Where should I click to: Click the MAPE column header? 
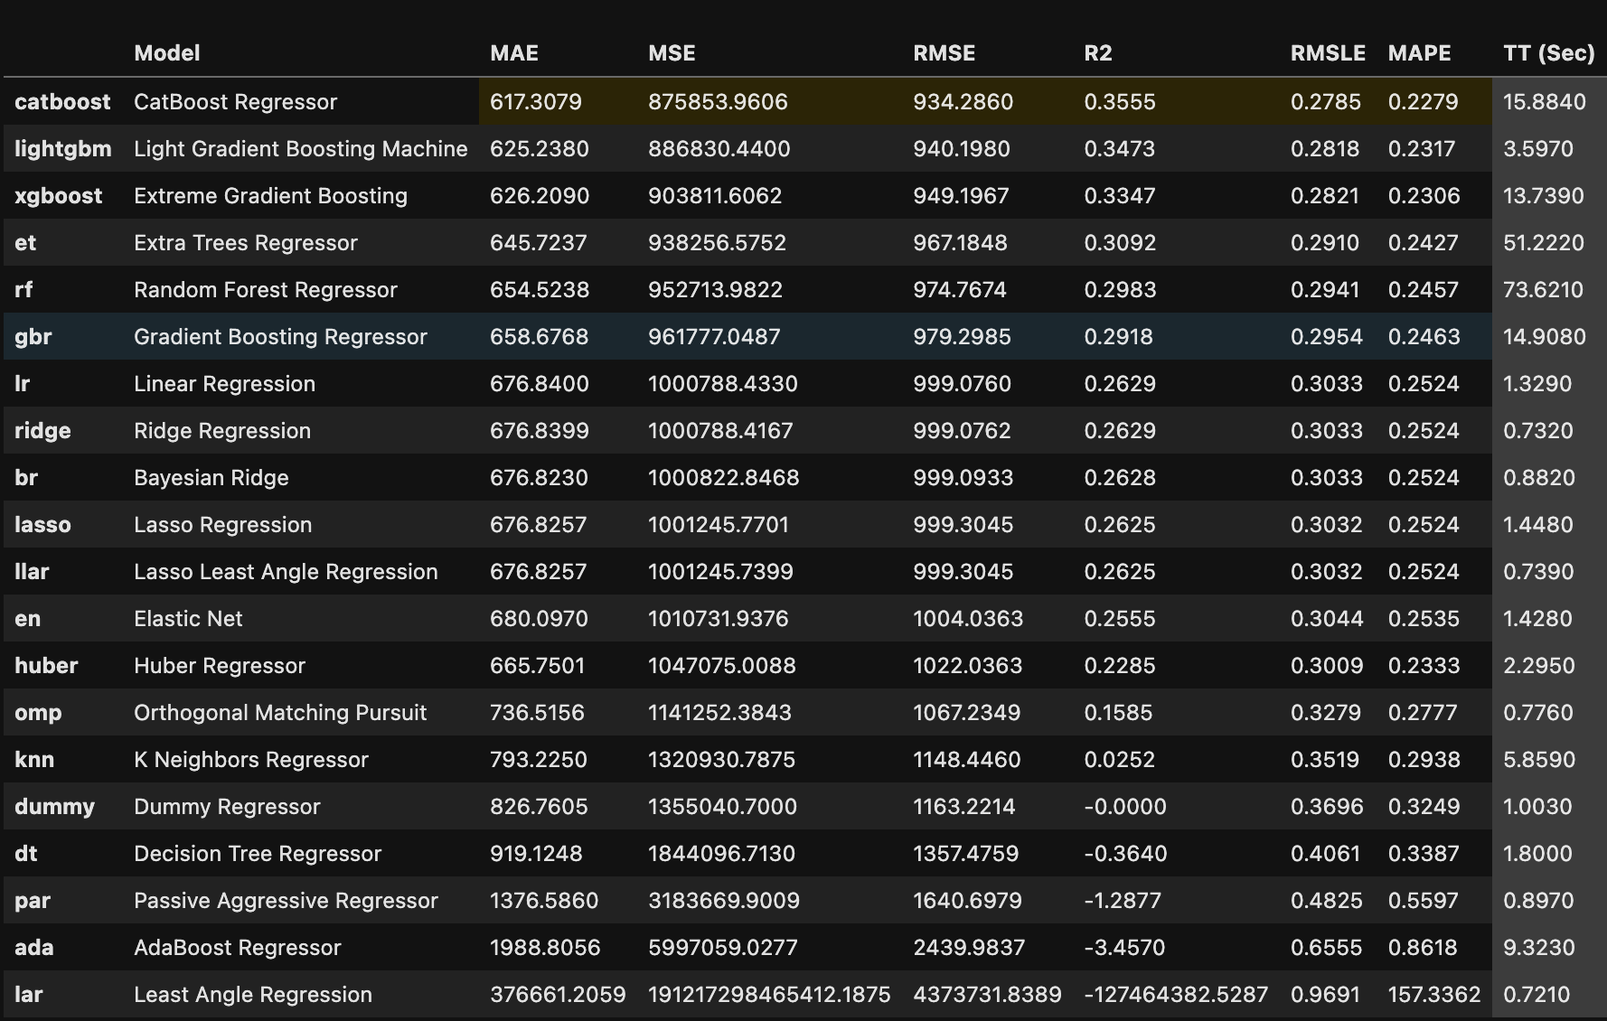[x=1419, y=53]
